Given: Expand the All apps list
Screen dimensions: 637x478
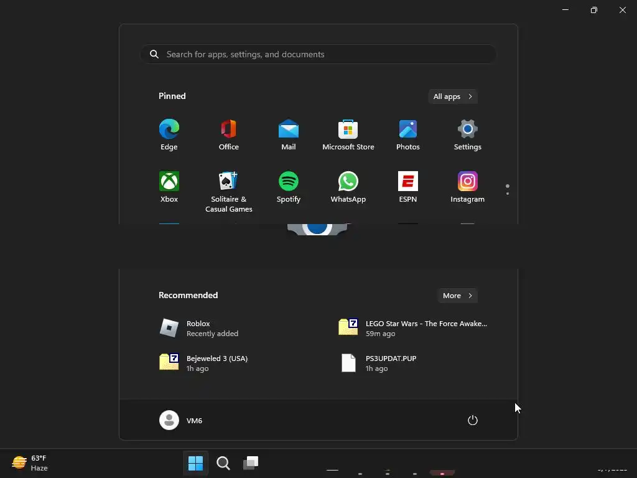Looking at the screenshot, I should click(x=453, y=96).
